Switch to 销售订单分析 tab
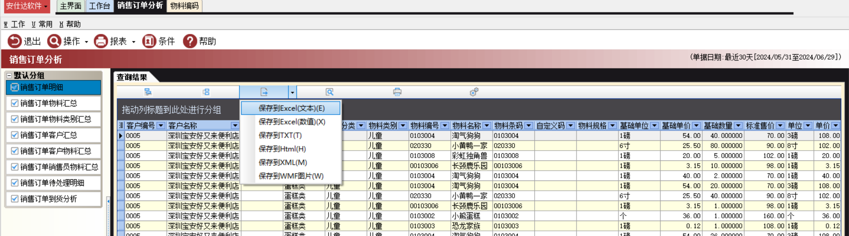The width and height of the screenshot is (849, 236). tap(140, 6)
